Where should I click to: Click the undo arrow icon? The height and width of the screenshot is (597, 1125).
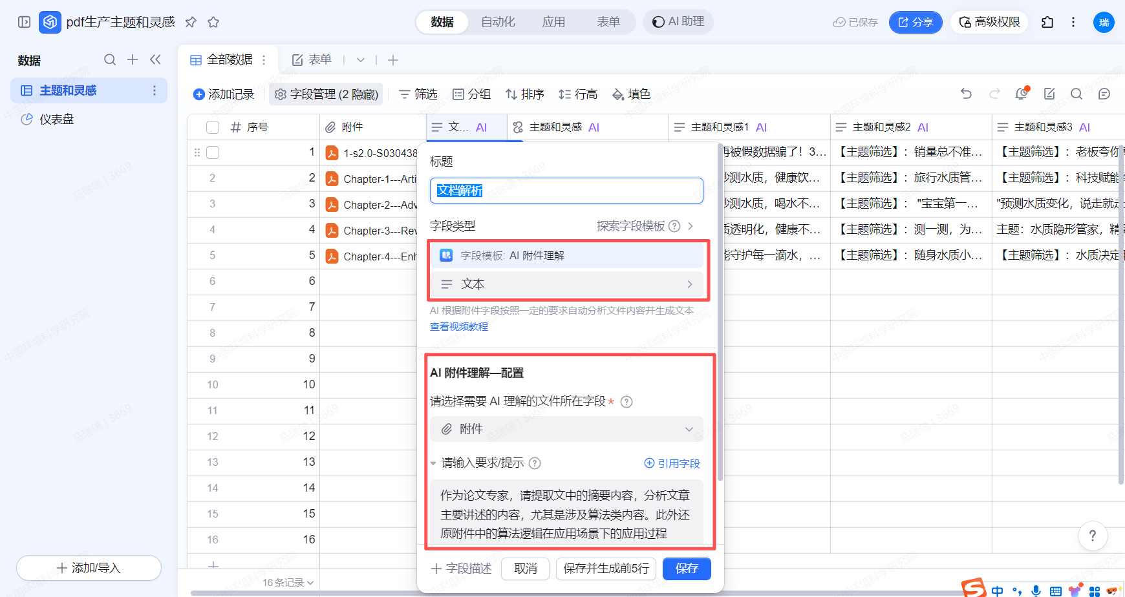(966, 94)
